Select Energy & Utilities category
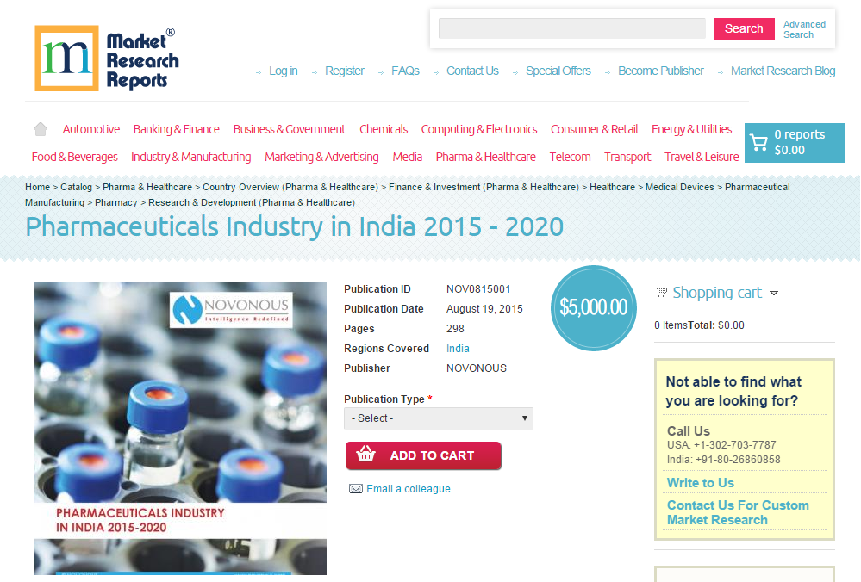 coord(691,129)
